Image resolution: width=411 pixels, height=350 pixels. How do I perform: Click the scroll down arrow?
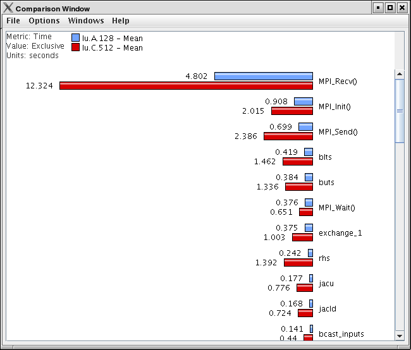tap(400, 336)
